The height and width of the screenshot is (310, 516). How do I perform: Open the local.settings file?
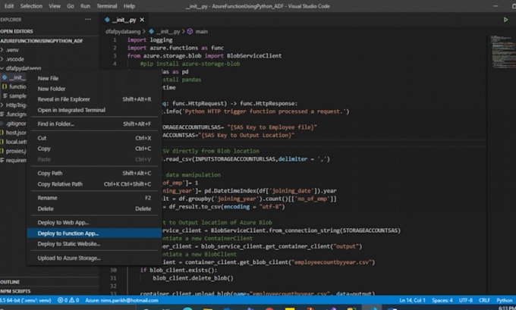point(14,142)
